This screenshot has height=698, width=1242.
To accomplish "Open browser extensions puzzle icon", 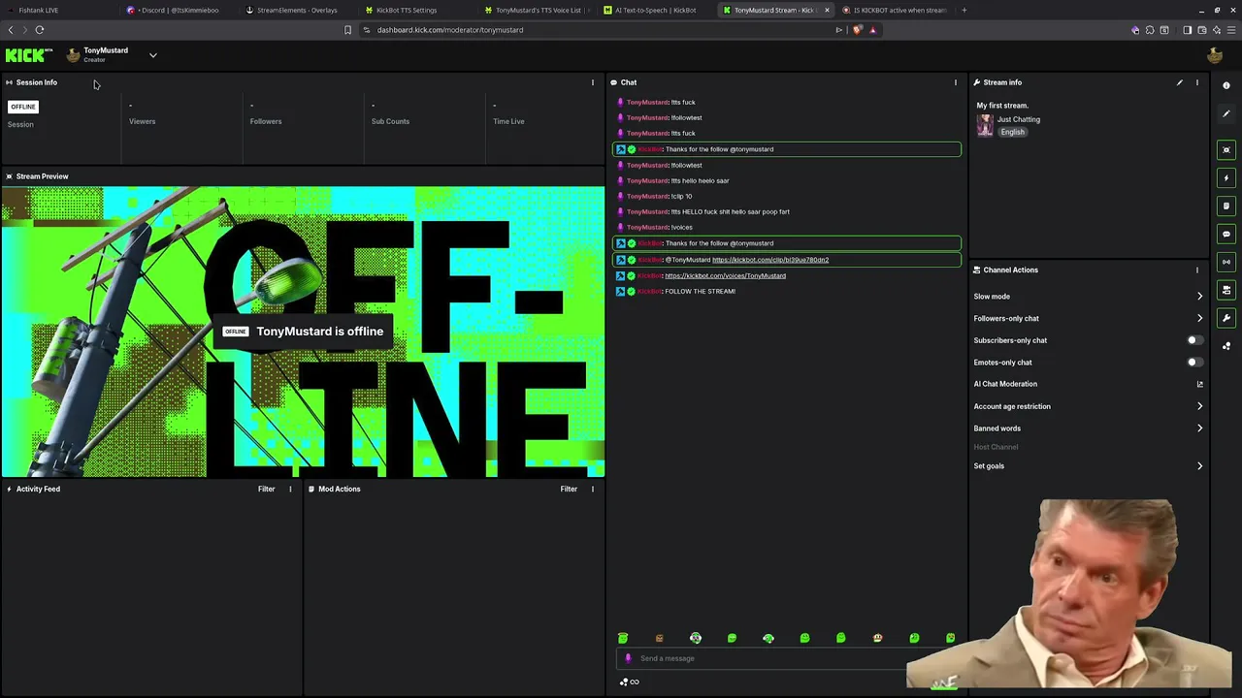I will tap(1150, 30).
